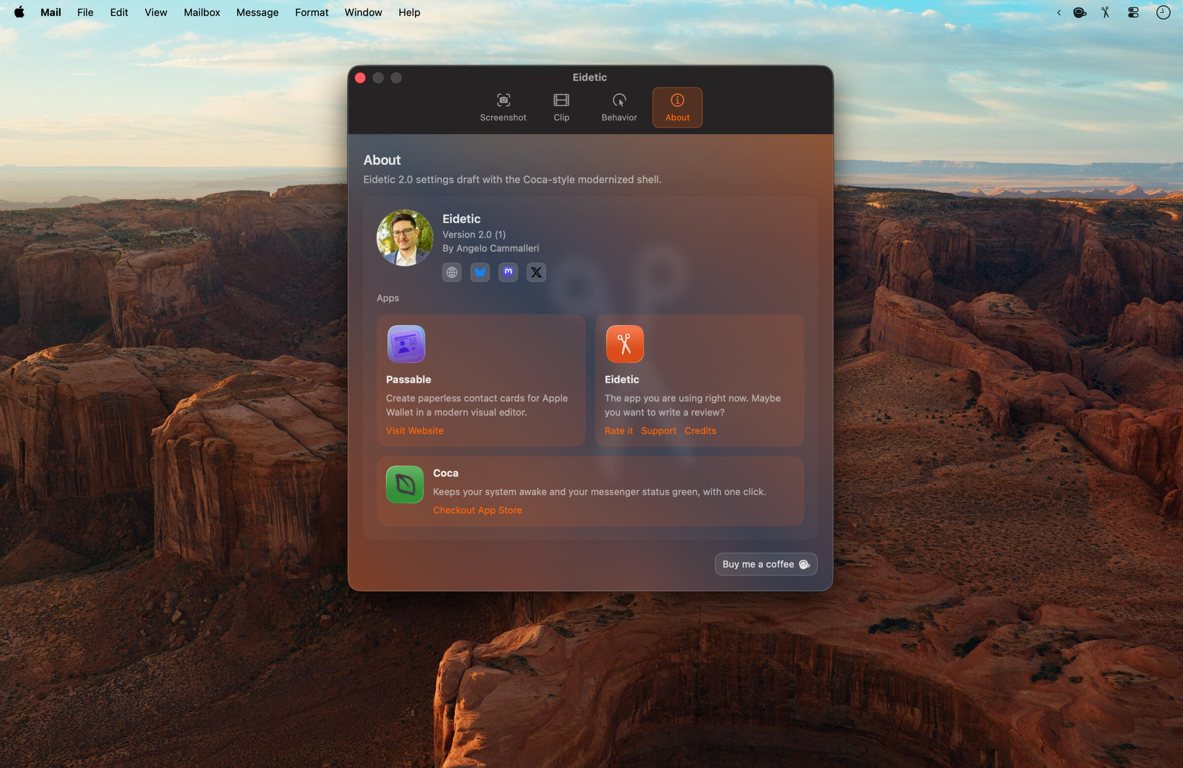Click the orange Eidetic scissors app icon

(625, 344)
